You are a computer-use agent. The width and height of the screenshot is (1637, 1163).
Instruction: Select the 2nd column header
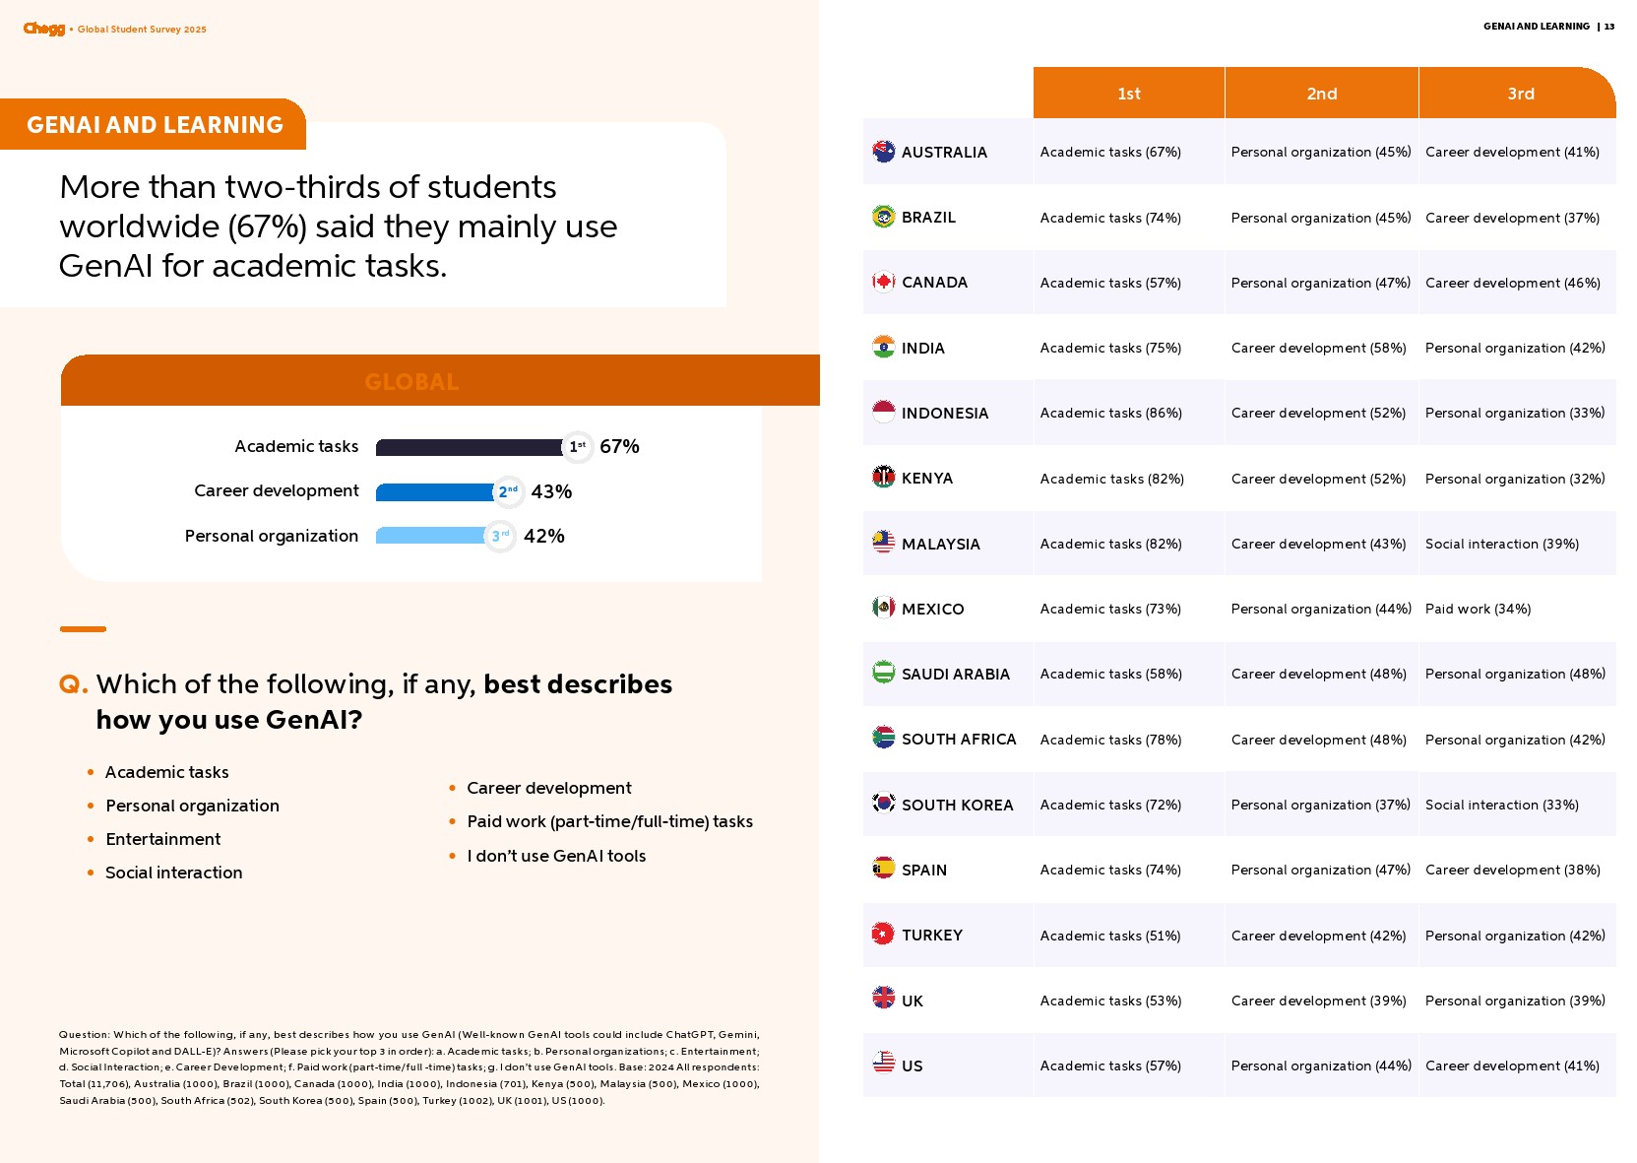1321,94
